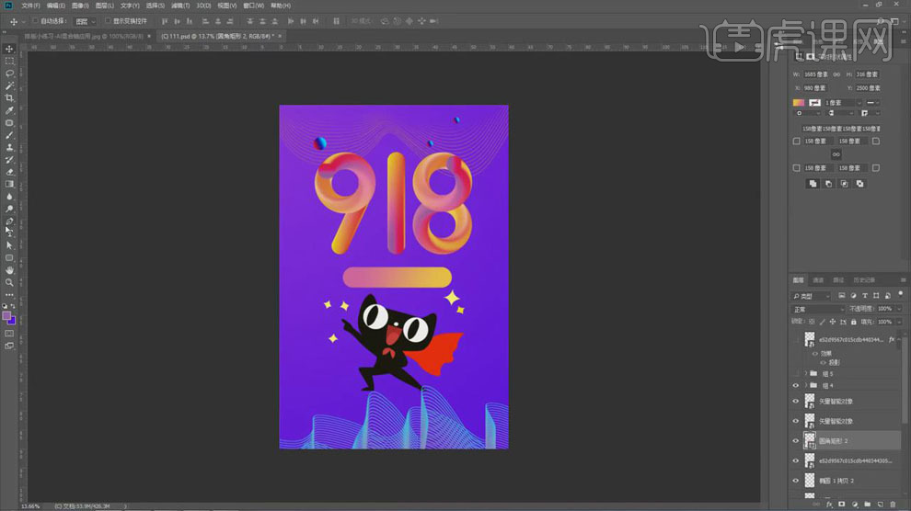This screenshot has width=911, height=511.
Task: Open the stroke line style dropdown
Action: pyautogui.click(x=872, y=103)
